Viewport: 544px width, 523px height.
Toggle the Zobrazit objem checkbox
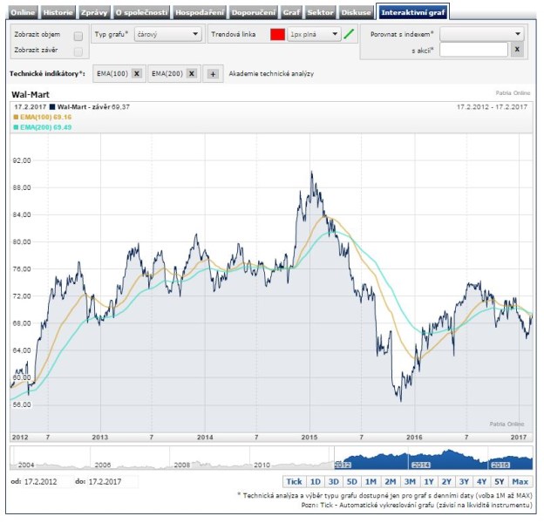78,36
